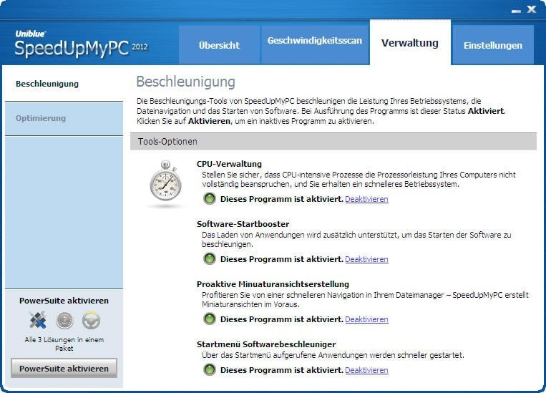Go to the Einstellungen tab
The image size is (546, 393).
[493, 45]
